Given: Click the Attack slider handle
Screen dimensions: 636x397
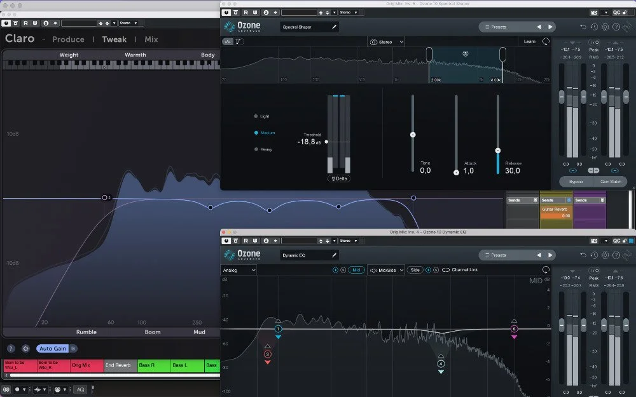Looking at the screenshot, I should (x=456, y=173).
